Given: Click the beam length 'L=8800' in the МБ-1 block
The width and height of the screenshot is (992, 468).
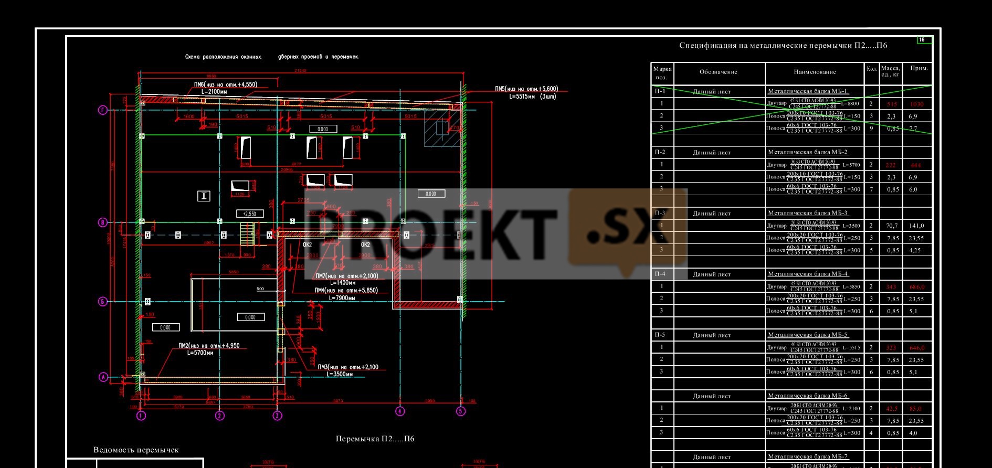Looking at the screenshot, I should [851, 104].
